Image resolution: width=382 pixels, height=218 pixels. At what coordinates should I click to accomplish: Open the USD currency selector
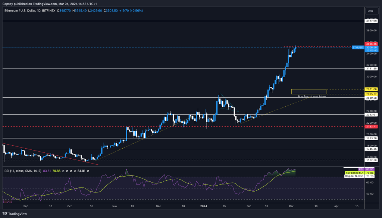point(370,11)
